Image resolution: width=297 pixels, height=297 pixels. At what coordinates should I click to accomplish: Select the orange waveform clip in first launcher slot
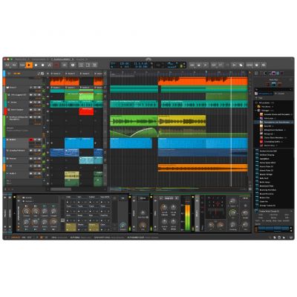pos(57,81)
